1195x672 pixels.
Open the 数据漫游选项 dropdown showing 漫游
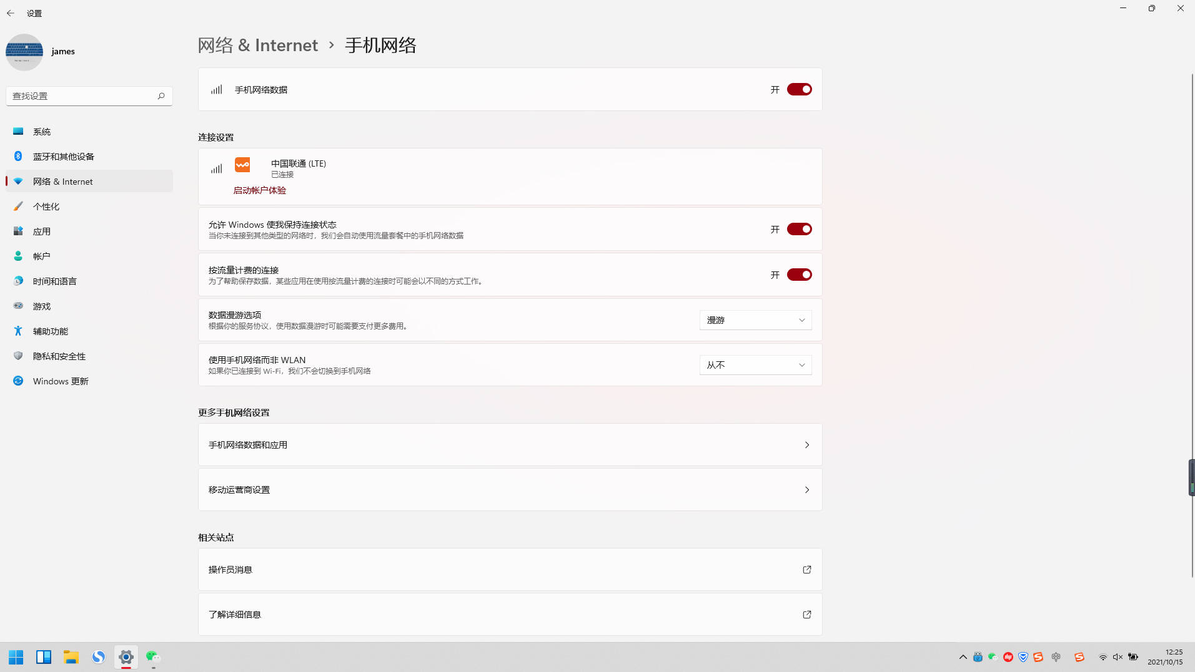755,319
